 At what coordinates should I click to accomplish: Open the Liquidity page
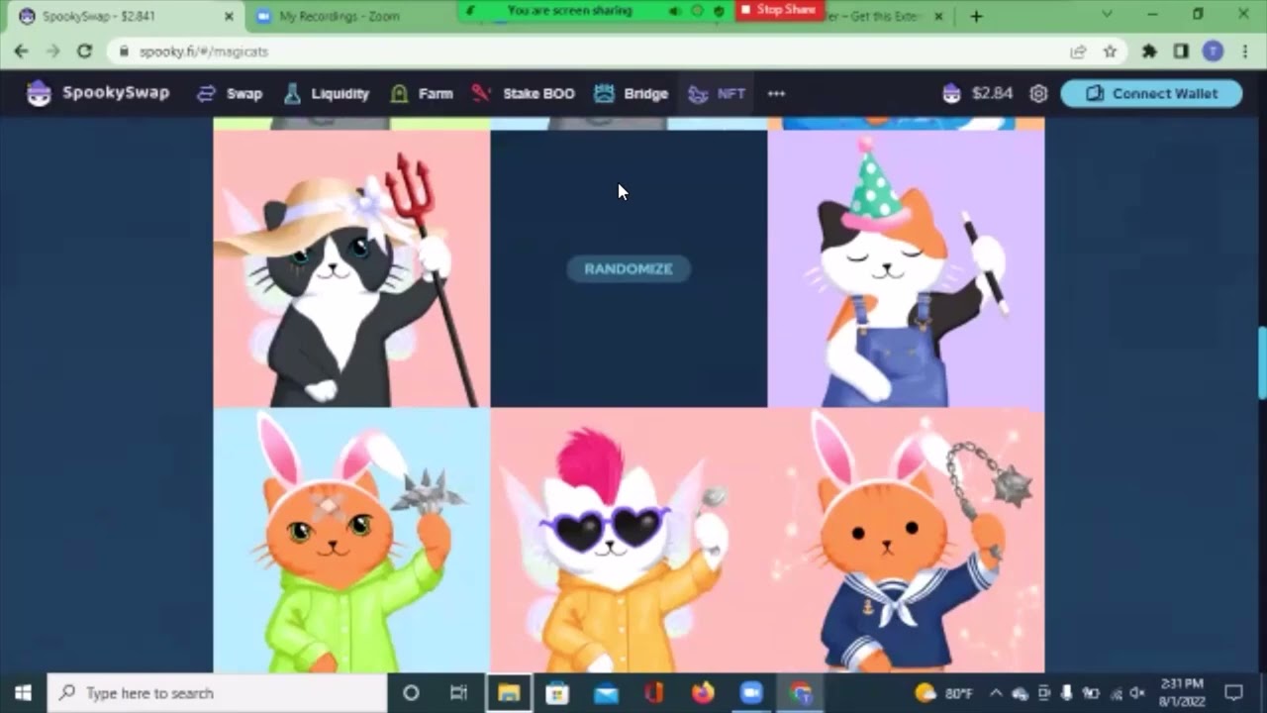point(326,94)
